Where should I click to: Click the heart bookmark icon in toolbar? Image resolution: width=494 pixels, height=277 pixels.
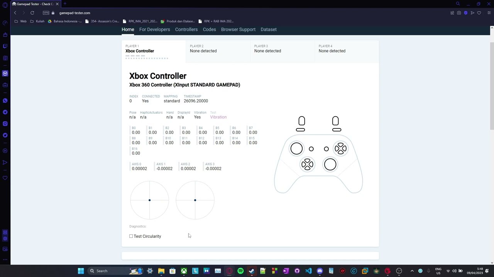[x=479, y=13]
